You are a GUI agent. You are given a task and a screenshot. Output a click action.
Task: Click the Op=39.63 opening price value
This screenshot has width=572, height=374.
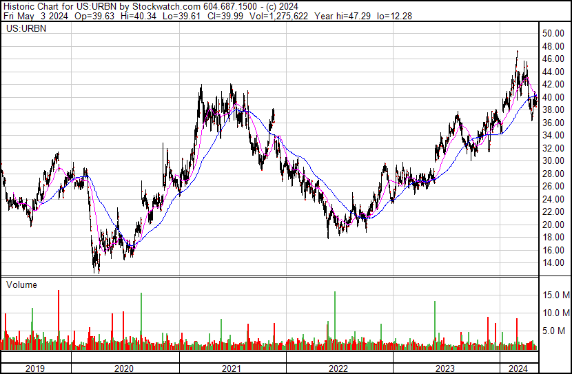coord(94,16)
